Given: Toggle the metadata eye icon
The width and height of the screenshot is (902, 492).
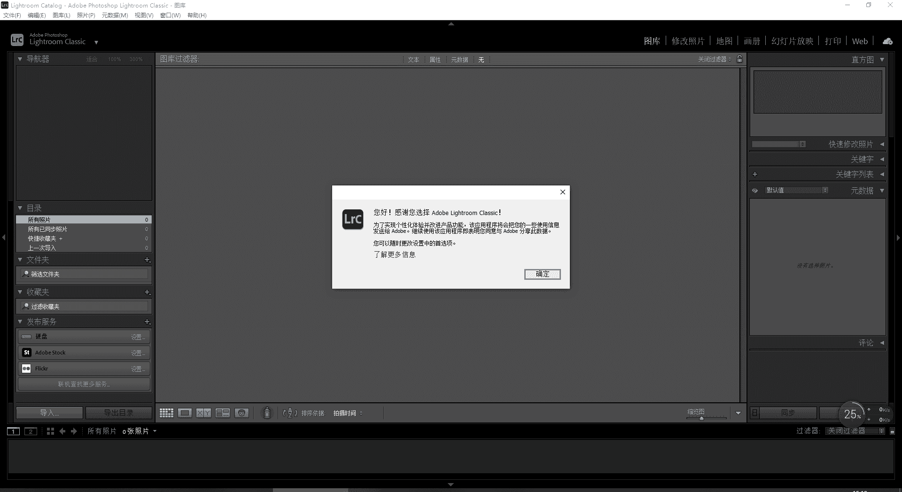Looking at the screenshot, I should coord(755,191).
